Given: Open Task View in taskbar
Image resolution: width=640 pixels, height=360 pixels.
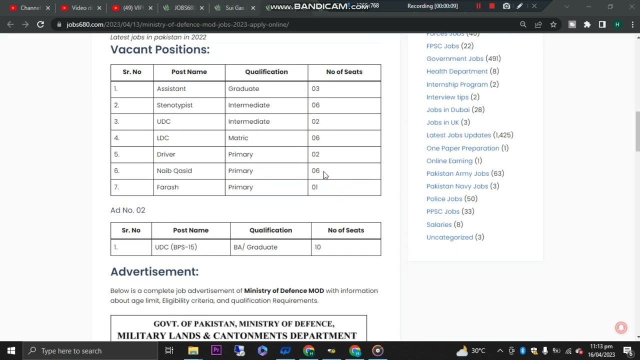Looking at the screenshot, I should point(169,350).
